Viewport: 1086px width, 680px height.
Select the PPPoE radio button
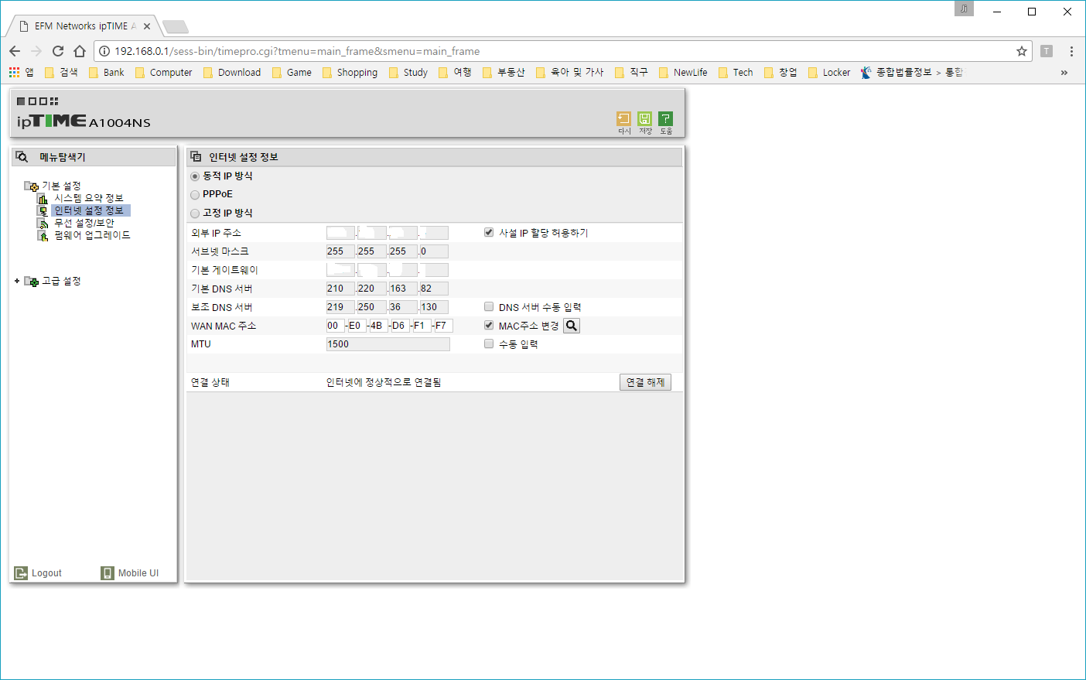pyautogui.click(x=195, y=195)
